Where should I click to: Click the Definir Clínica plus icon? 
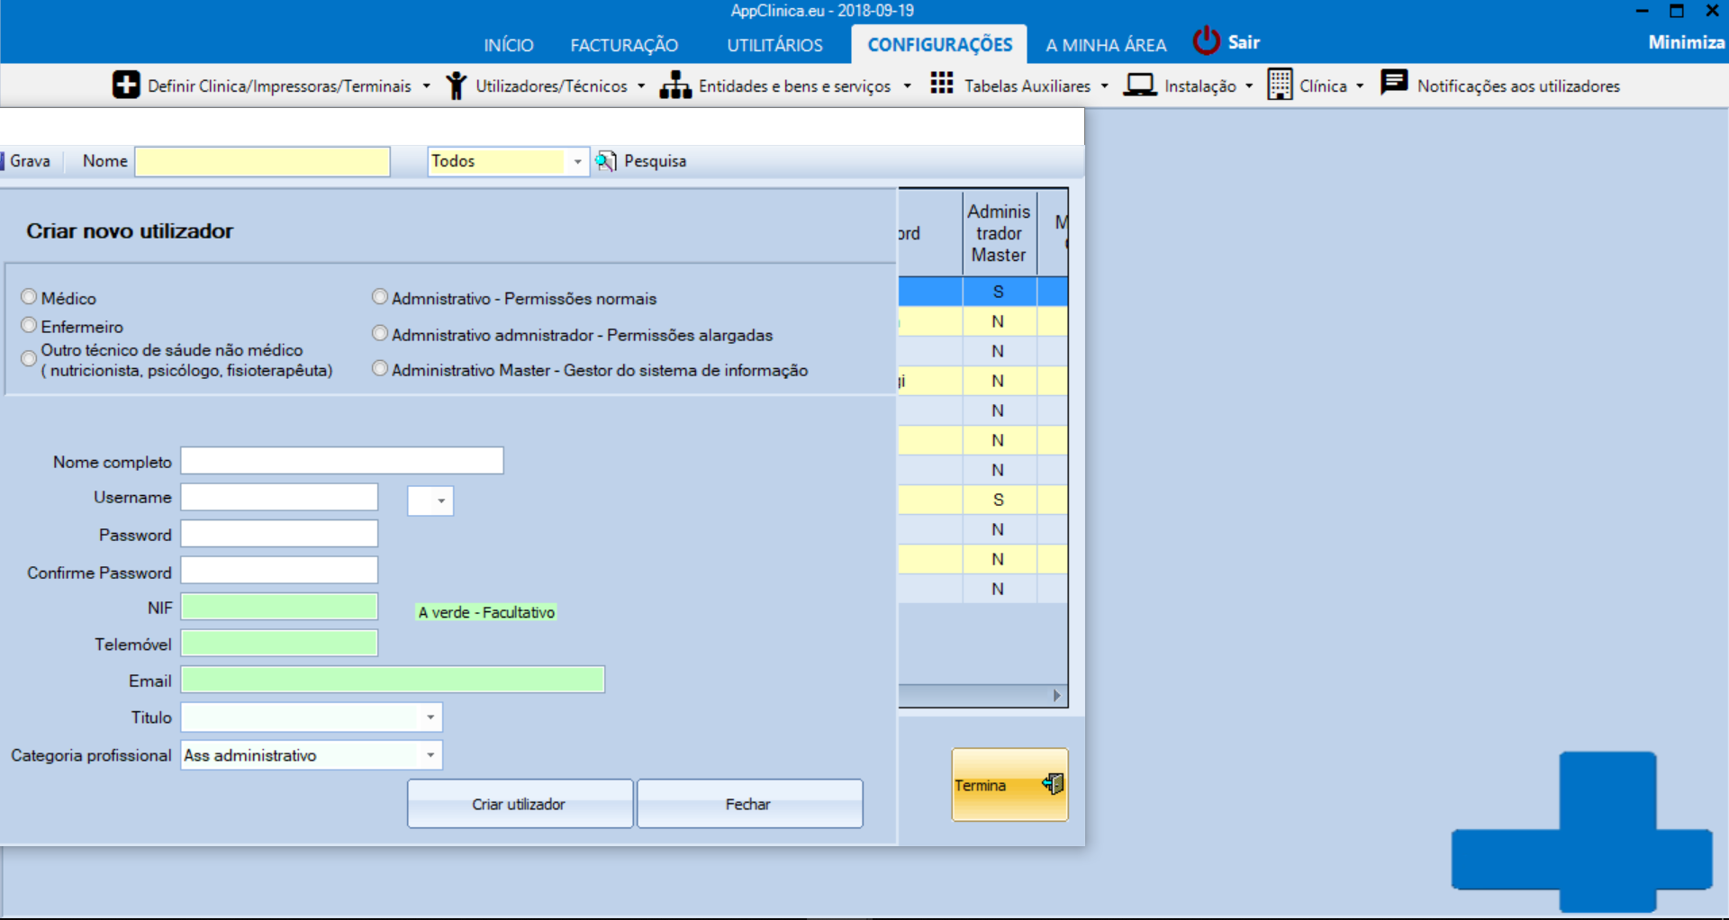pos(126,85)
